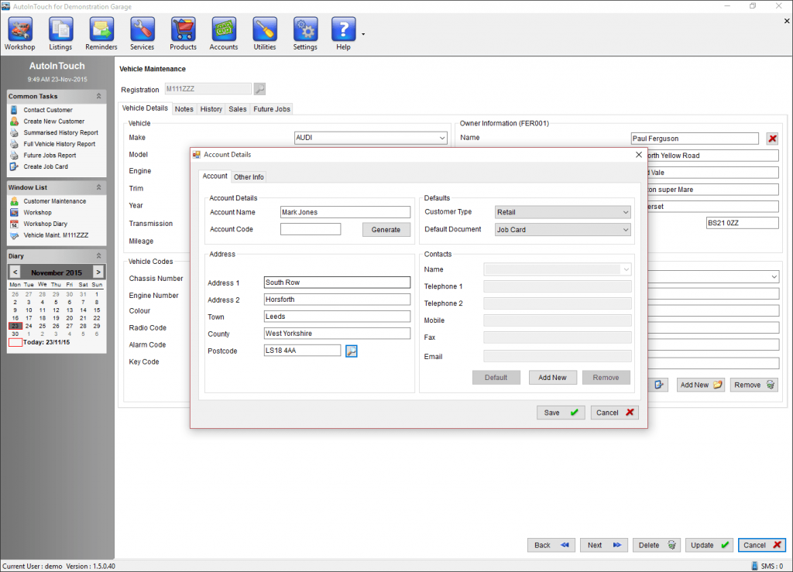Click Create New Customer task link
Viewport: 793px width, 572px height.
pos(53,122)
